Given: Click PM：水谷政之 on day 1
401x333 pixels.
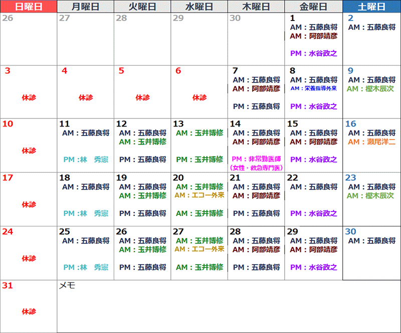Looking at the screenshot, I should point(314,53).
